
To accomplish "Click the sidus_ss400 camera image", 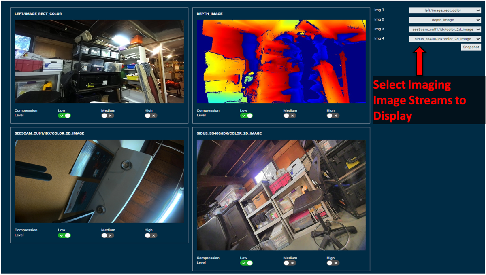I will tap(281, 195).
